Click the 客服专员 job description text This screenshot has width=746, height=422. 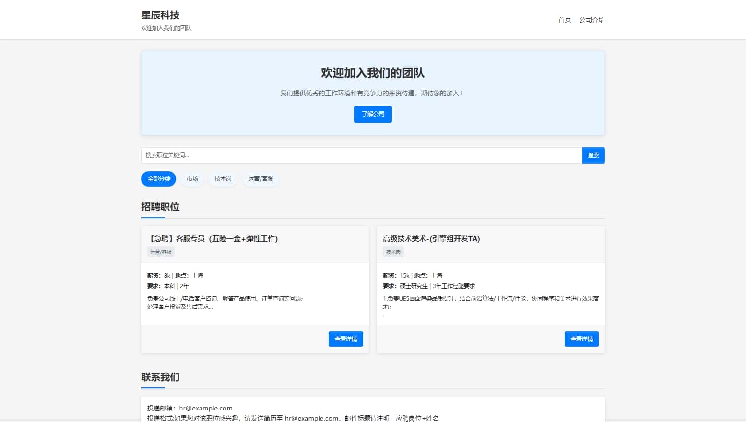225,303
